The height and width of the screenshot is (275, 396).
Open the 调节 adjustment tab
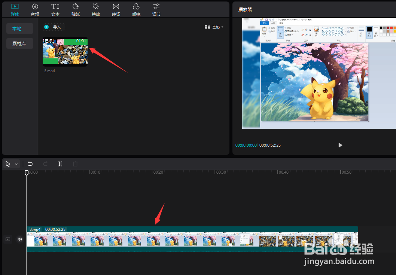pos(156,10)
